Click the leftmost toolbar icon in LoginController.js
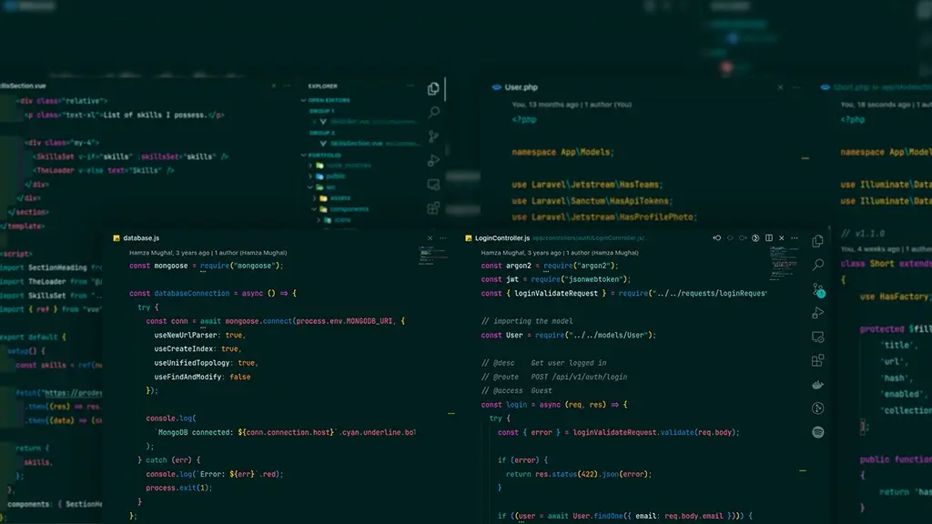932x524 pixels. click(x=717, y=238)
